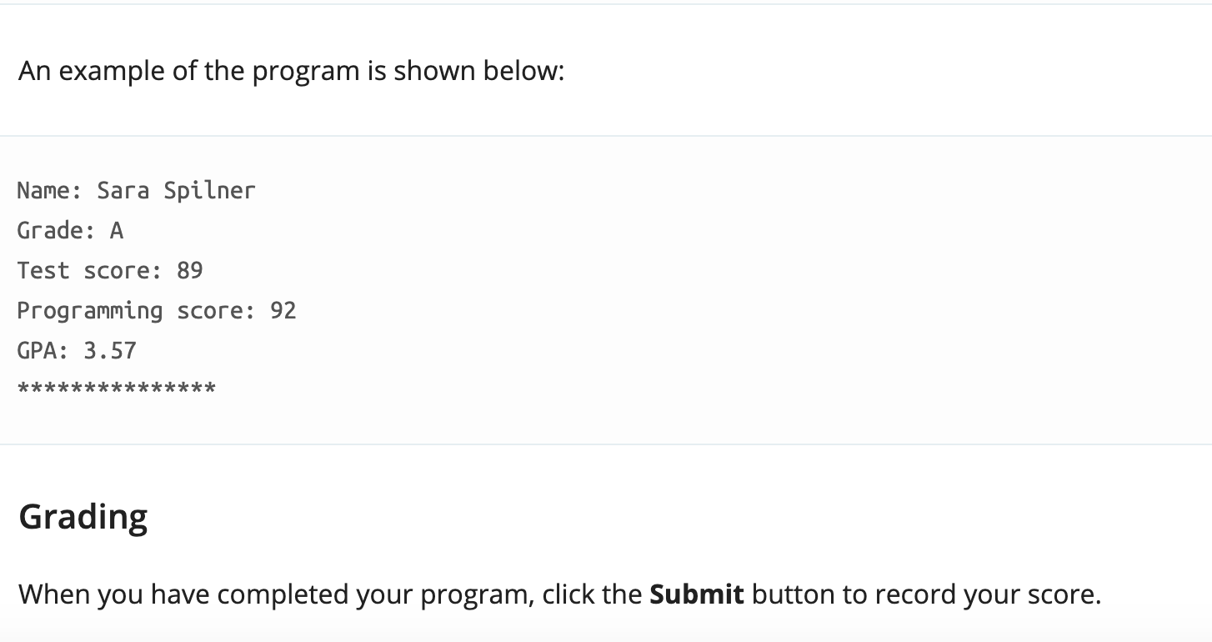
Task: Click the word 'Programming' in code block
Action: [90, 311]
